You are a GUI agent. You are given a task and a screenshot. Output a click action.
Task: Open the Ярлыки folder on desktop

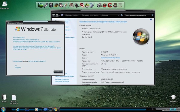(4, 98)
